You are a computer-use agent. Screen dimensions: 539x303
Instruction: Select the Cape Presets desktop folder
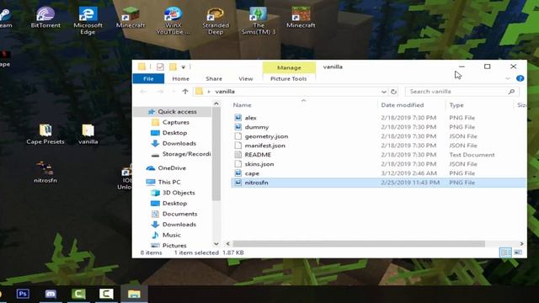[45, 134]
